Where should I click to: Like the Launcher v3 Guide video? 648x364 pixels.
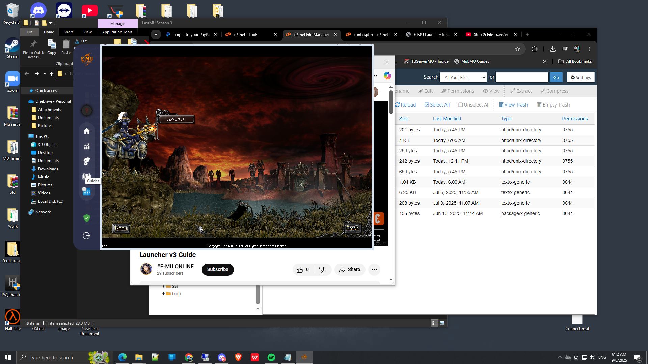[x=300, y=270]
